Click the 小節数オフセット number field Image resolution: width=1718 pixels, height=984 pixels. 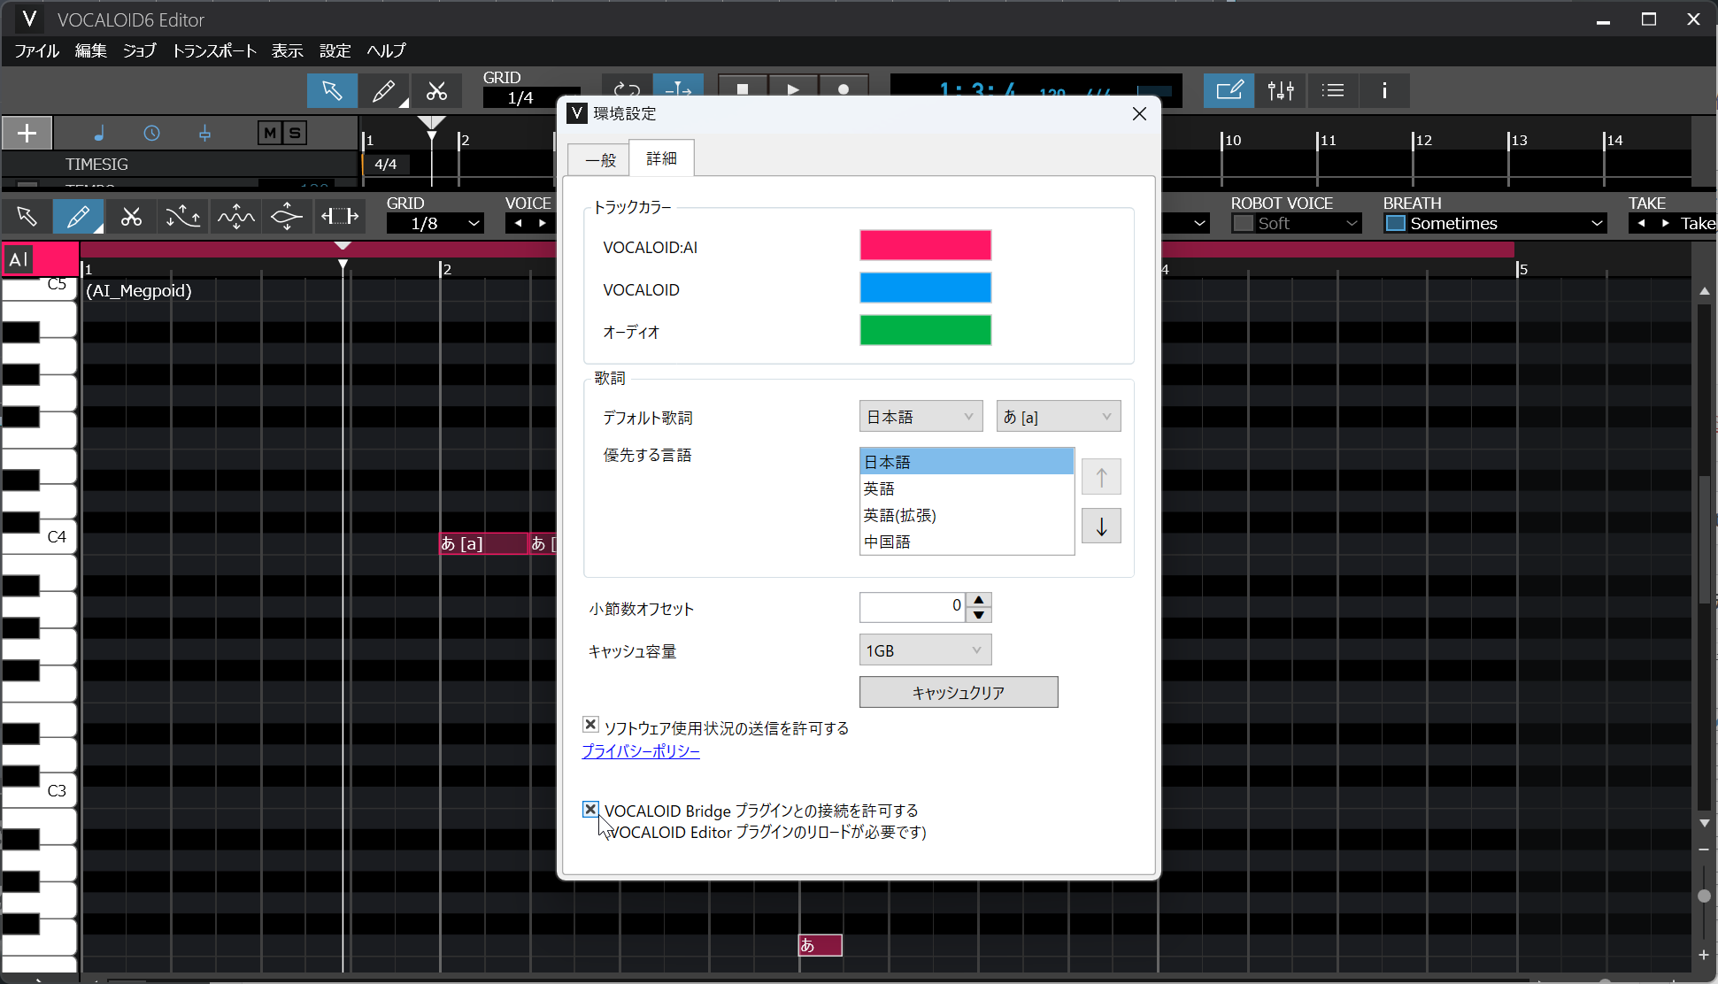tap(913, 607)
